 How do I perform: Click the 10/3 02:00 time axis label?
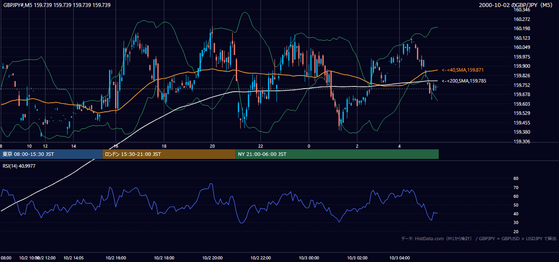pyautogui.click(x=357, y=258)
